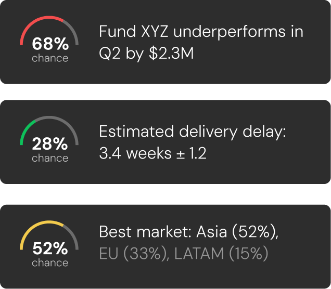The width and height of the screenshot is (331, 289).
Task: Click "chance" label under 28%
Action: 50,158
